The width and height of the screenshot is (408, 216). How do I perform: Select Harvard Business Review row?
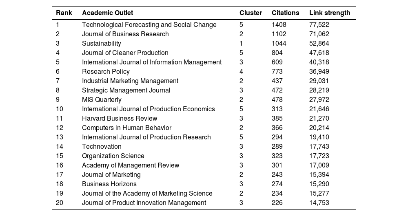[120, 119]
